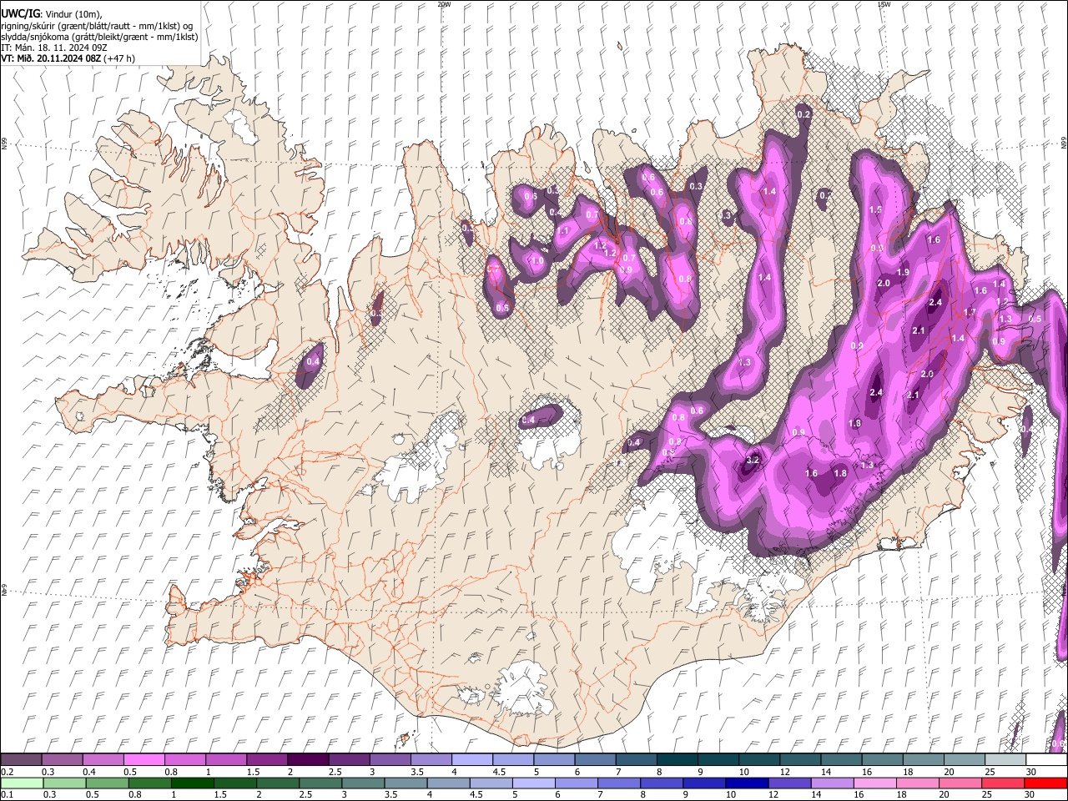Choose the 25–30 coral red swatch in lower legend
The image size is (1068, 801).
pos(1002,783)
